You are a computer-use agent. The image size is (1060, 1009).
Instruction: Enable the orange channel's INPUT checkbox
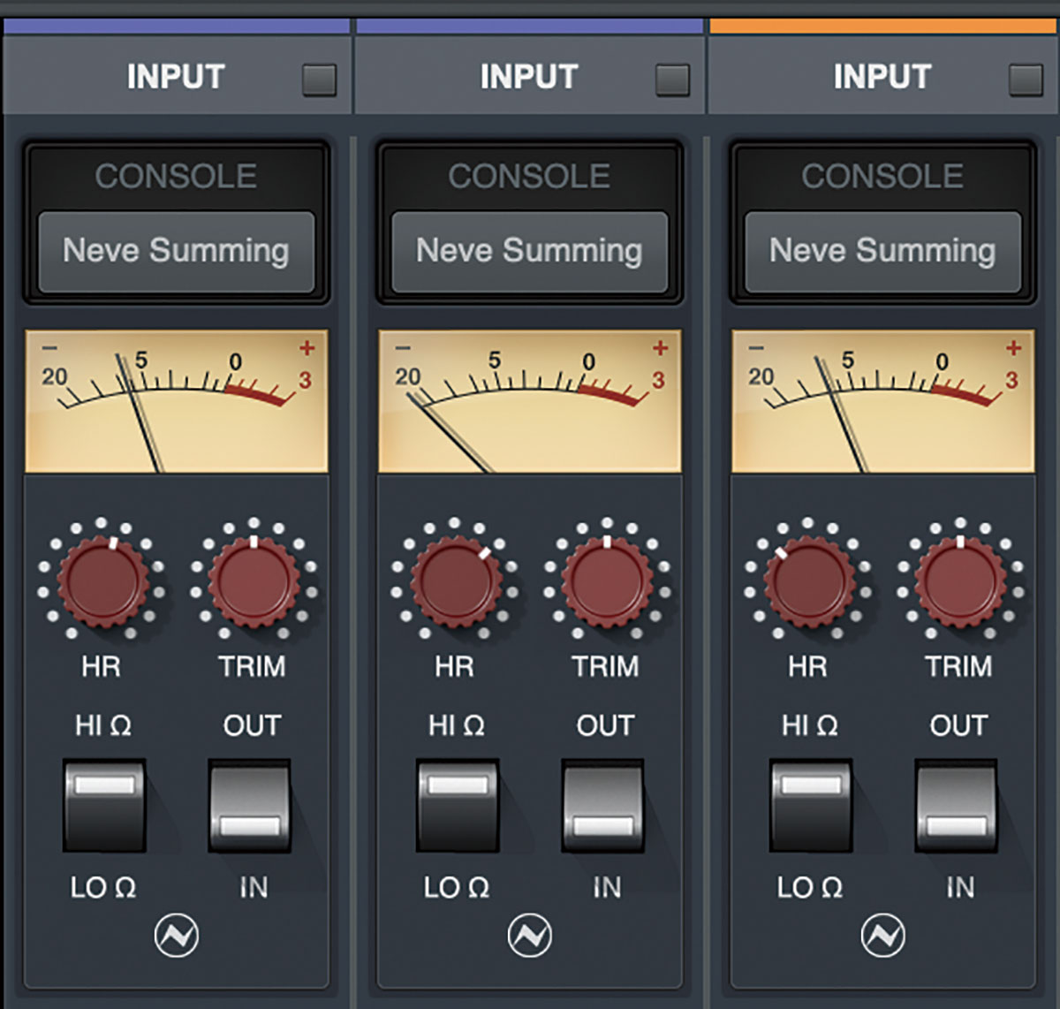click(1026, 80)
